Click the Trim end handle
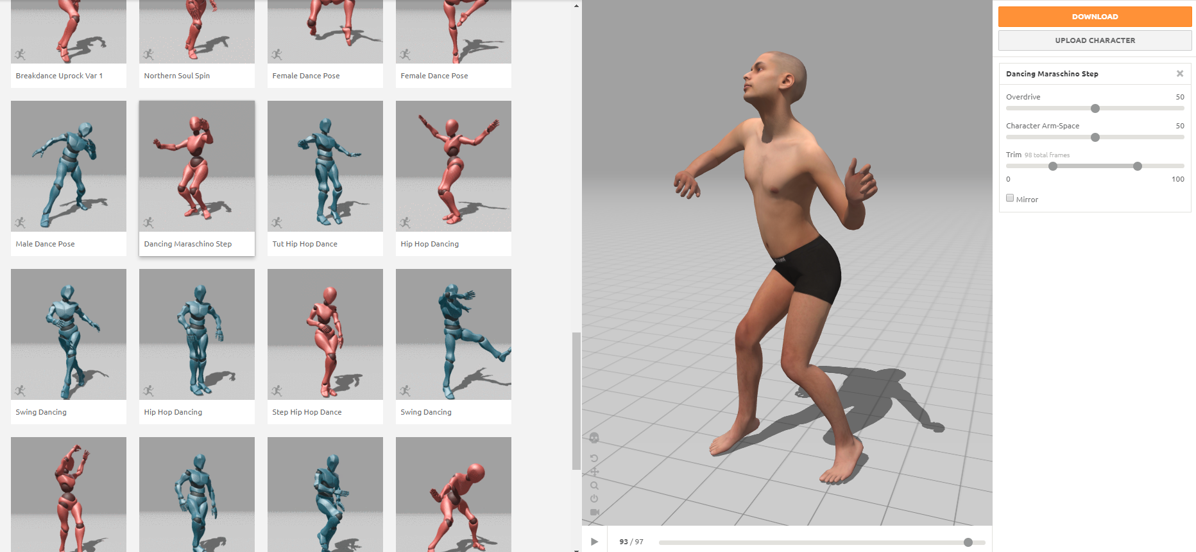This screenshot has width=1196, height=552. [x=1138, y=166]
